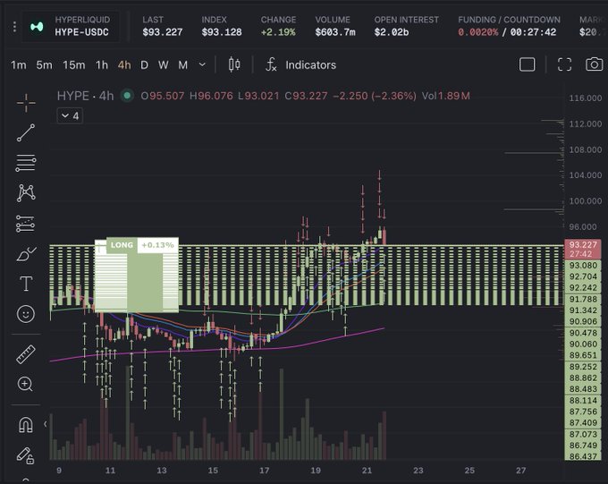The image size is (608, 484).
Task: Collapse the drawing toolbar arrow
Action: pos(46,424)
